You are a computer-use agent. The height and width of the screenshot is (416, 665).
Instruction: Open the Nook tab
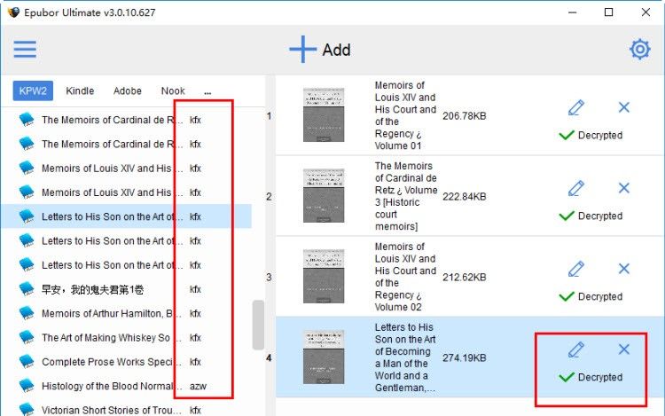pyautogui.click(x=173, y=90)
